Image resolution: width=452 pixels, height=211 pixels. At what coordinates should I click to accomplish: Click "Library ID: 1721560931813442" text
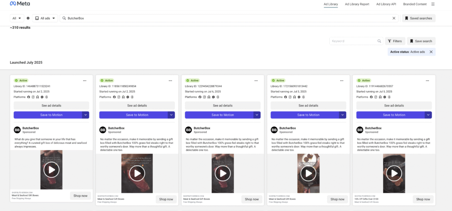tap(289, 86)
